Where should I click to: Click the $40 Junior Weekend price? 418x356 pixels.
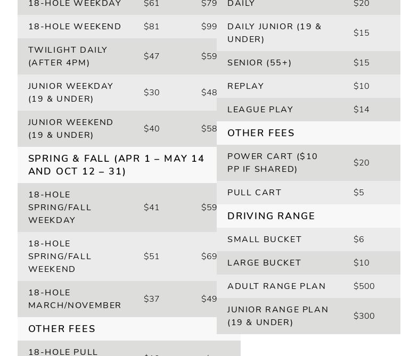coord(152,129)
